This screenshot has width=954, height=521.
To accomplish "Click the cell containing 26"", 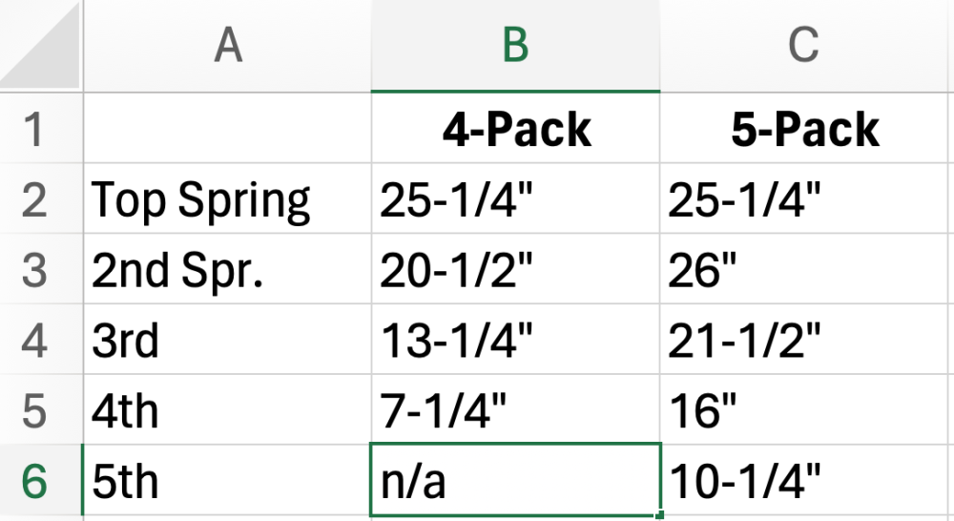I will (x=804, y=270).
